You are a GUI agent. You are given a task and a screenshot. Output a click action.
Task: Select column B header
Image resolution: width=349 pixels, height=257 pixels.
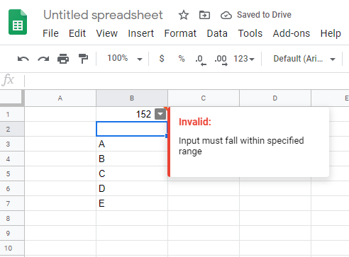coord(132,98)
